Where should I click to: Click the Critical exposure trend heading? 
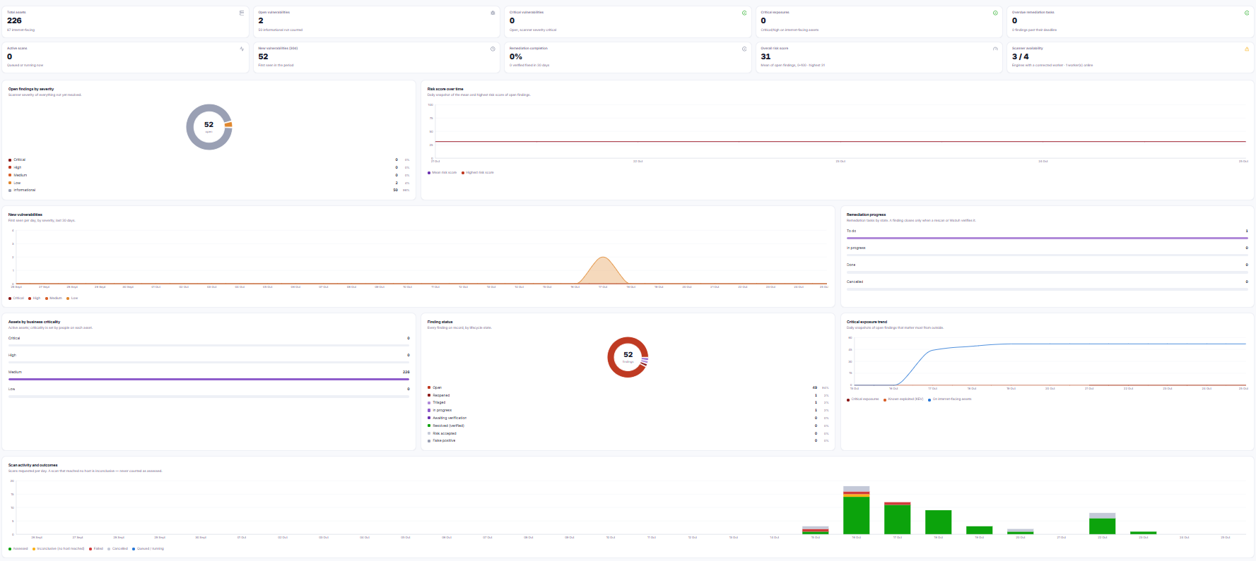(x=867, y=322)
